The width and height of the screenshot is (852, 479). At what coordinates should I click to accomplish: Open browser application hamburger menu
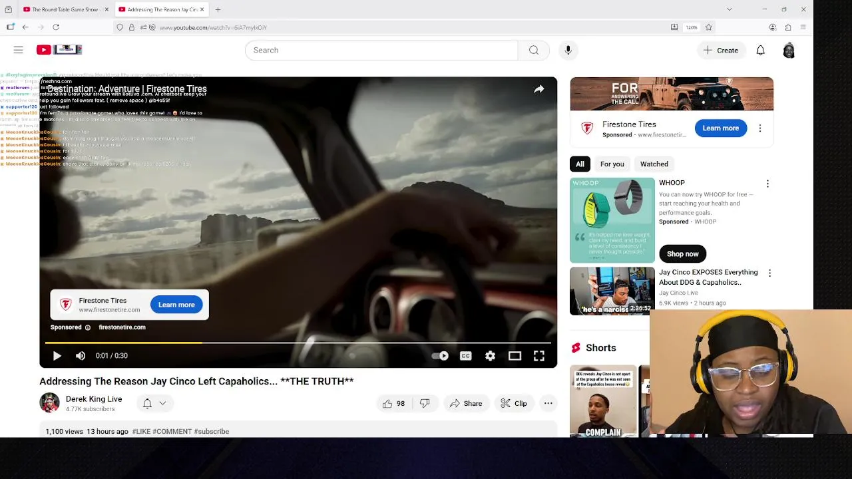[803, 27]
